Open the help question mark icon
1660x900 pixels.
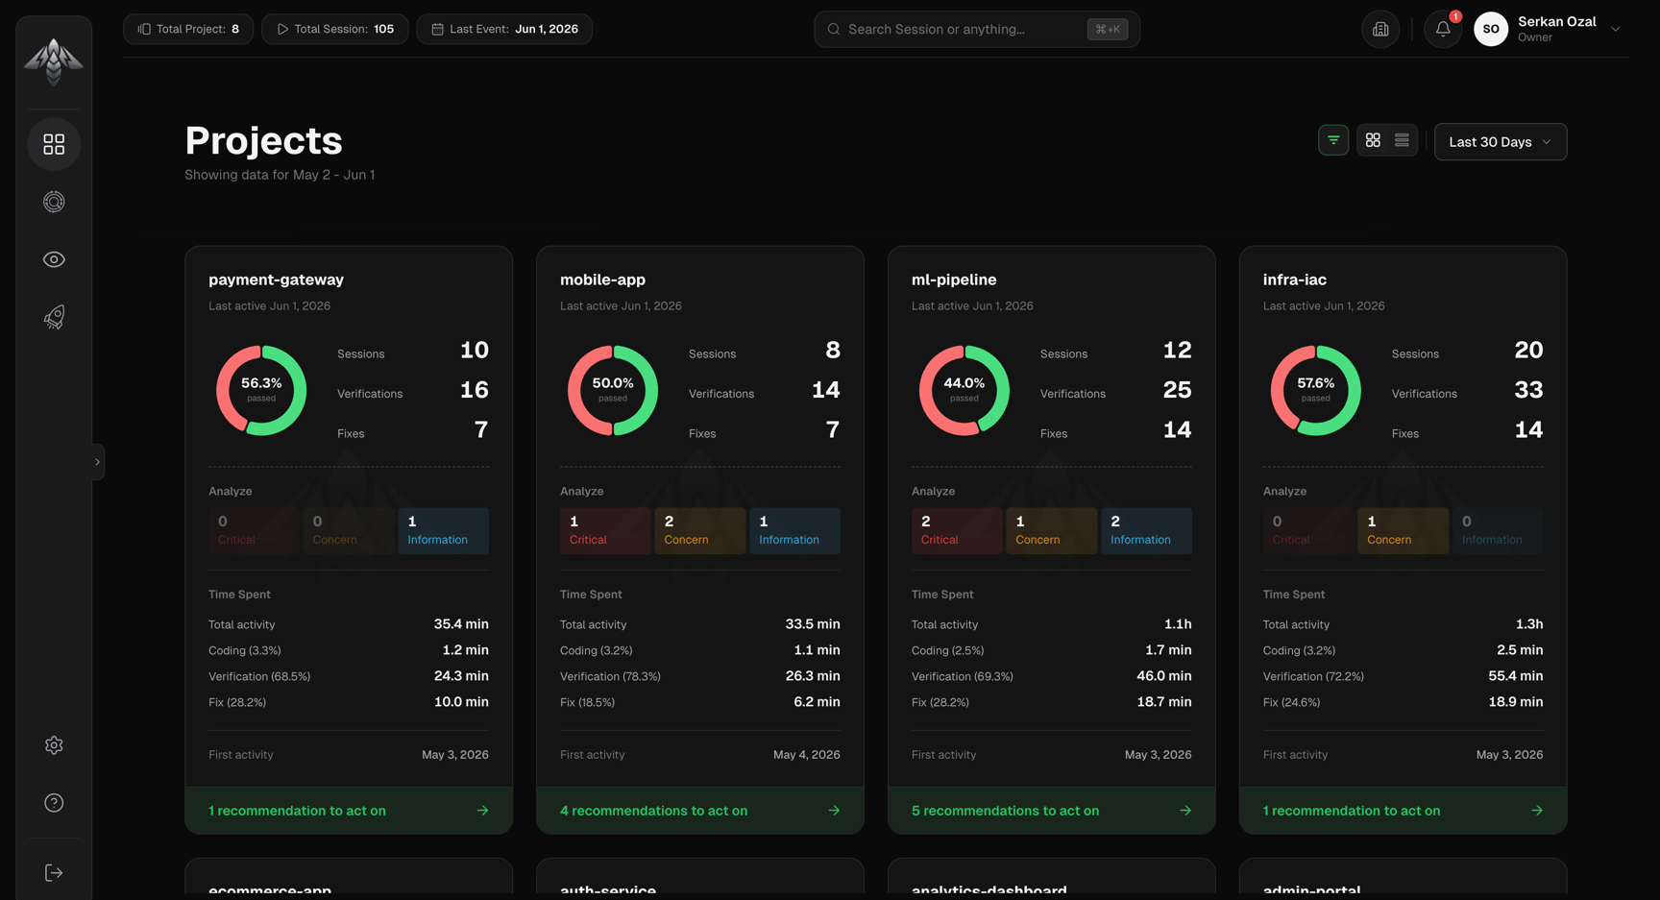point(54,803)
